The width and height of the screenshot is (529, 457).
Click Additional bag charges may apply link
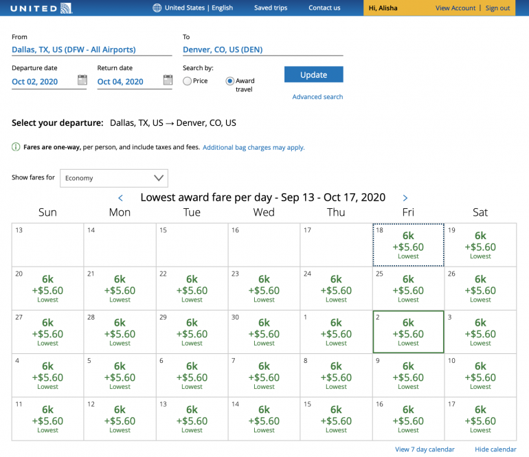[x=254, y=147]
